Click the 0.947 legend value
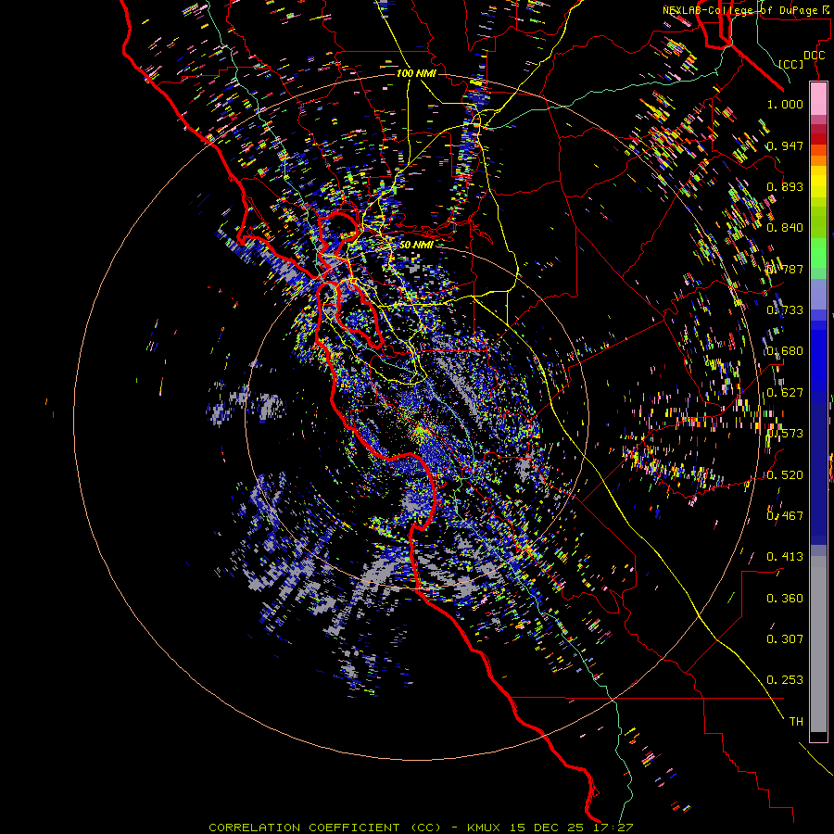Image resolution: width=834 pixels, height=834 pixels. (x=785, y=145)
